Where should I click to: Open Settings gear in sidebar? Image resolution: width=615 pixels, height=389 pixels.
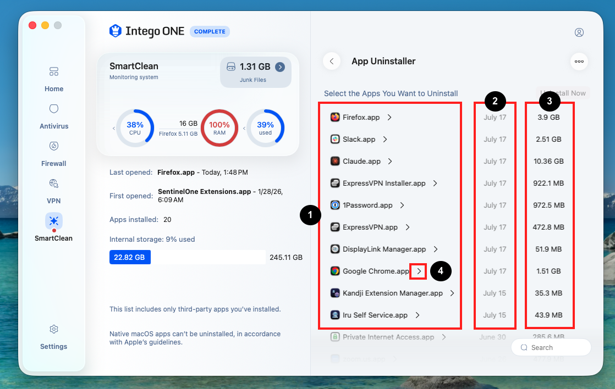(x=54, y=337)
